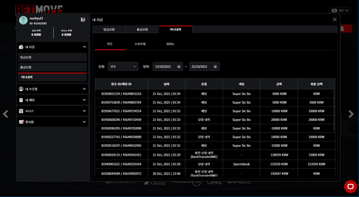
Task: Open the 유형 filter dropdown set to 모두
Action: (x=123, y=67)
